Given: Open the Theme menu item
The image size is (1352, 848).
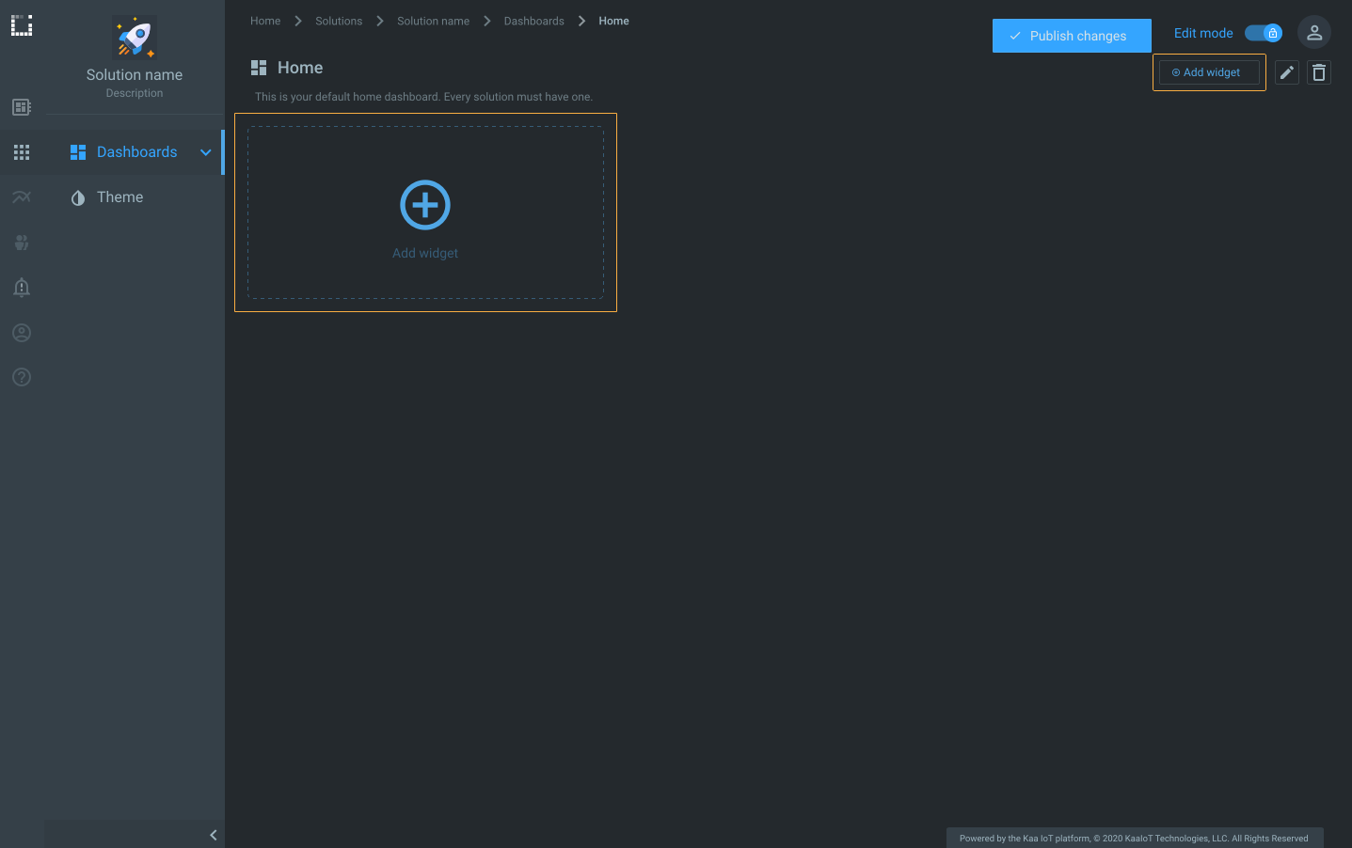Looking at the screenshot, I should tap(119, 197).
